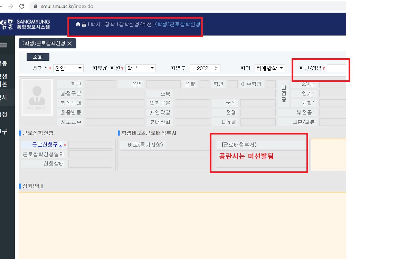The width and height of the screenshot is (398, 259).
Task: Select 학사 in the top breadcrumb menu
Action: click(x=95, y=24)
